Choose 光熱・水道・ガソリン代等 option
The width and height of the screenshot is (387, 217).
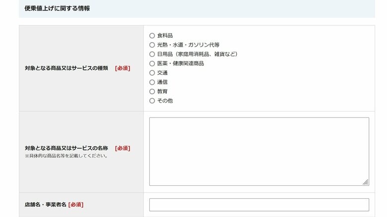click(x=152, y=45)
